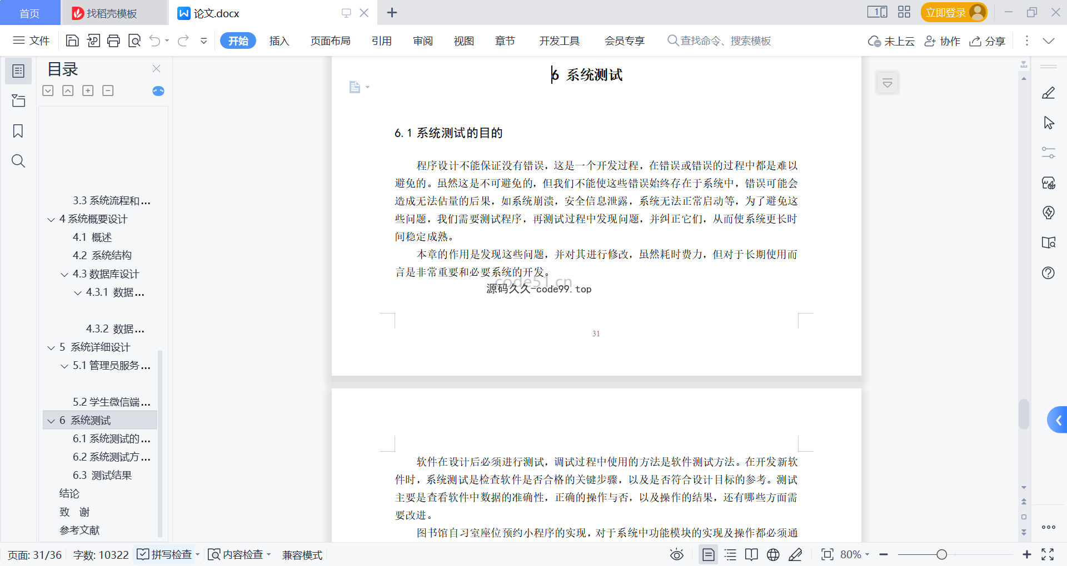Image resolution: width=1067 pixels, height=566 pixels.
Task: Click the 立即登录 button
Action: pos(954,12)
